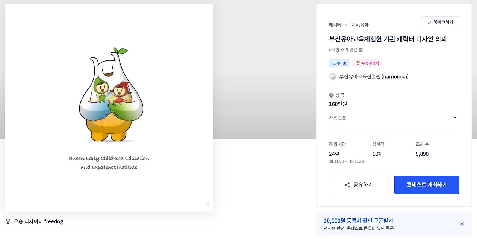Expand the 사용 옵션 chevron

click(x=455, y=117)
